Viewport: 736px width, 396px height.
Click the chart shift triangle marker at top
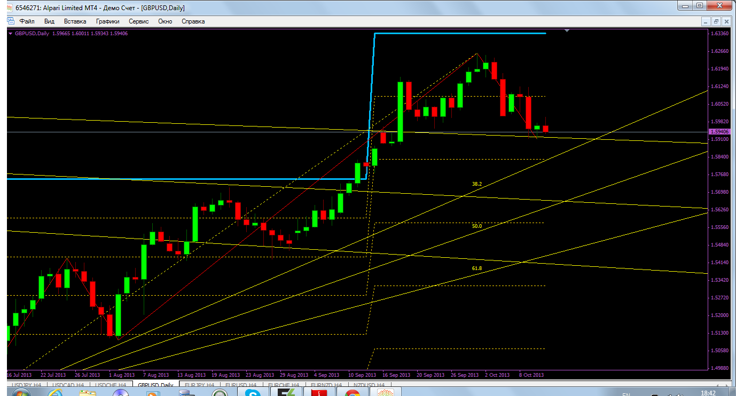pos(567,31)
